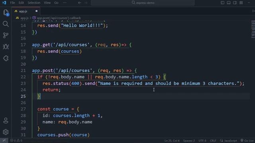Click the return keyword on line 24
Viewport: 255px width, 143px height.
(51, 90)
